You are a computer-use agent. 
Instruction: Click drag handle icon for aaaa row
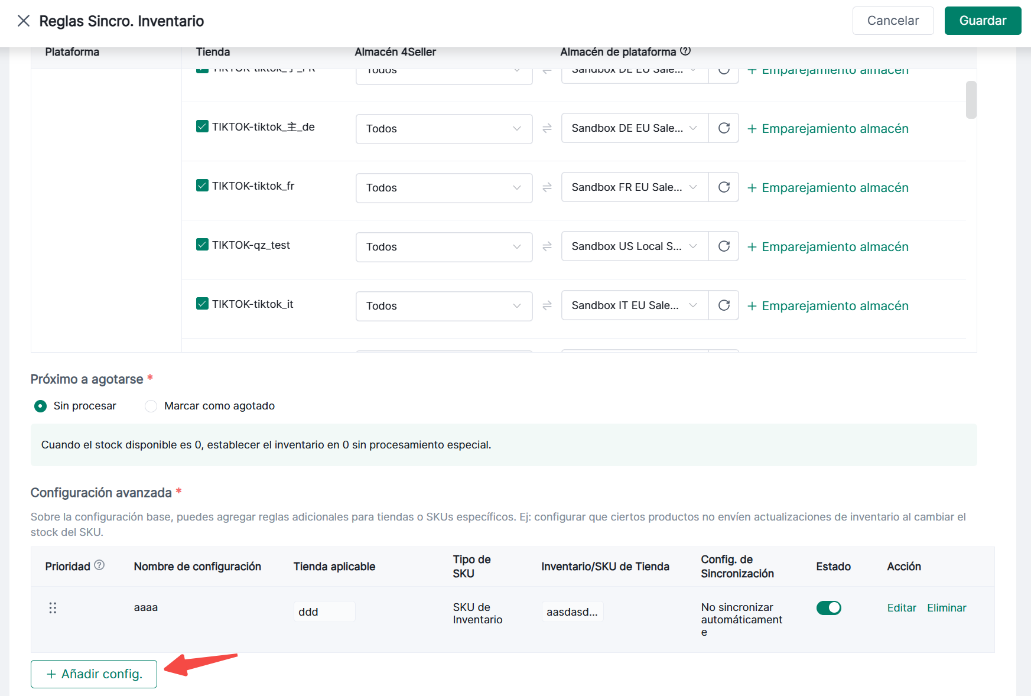(x=53, y=608)
